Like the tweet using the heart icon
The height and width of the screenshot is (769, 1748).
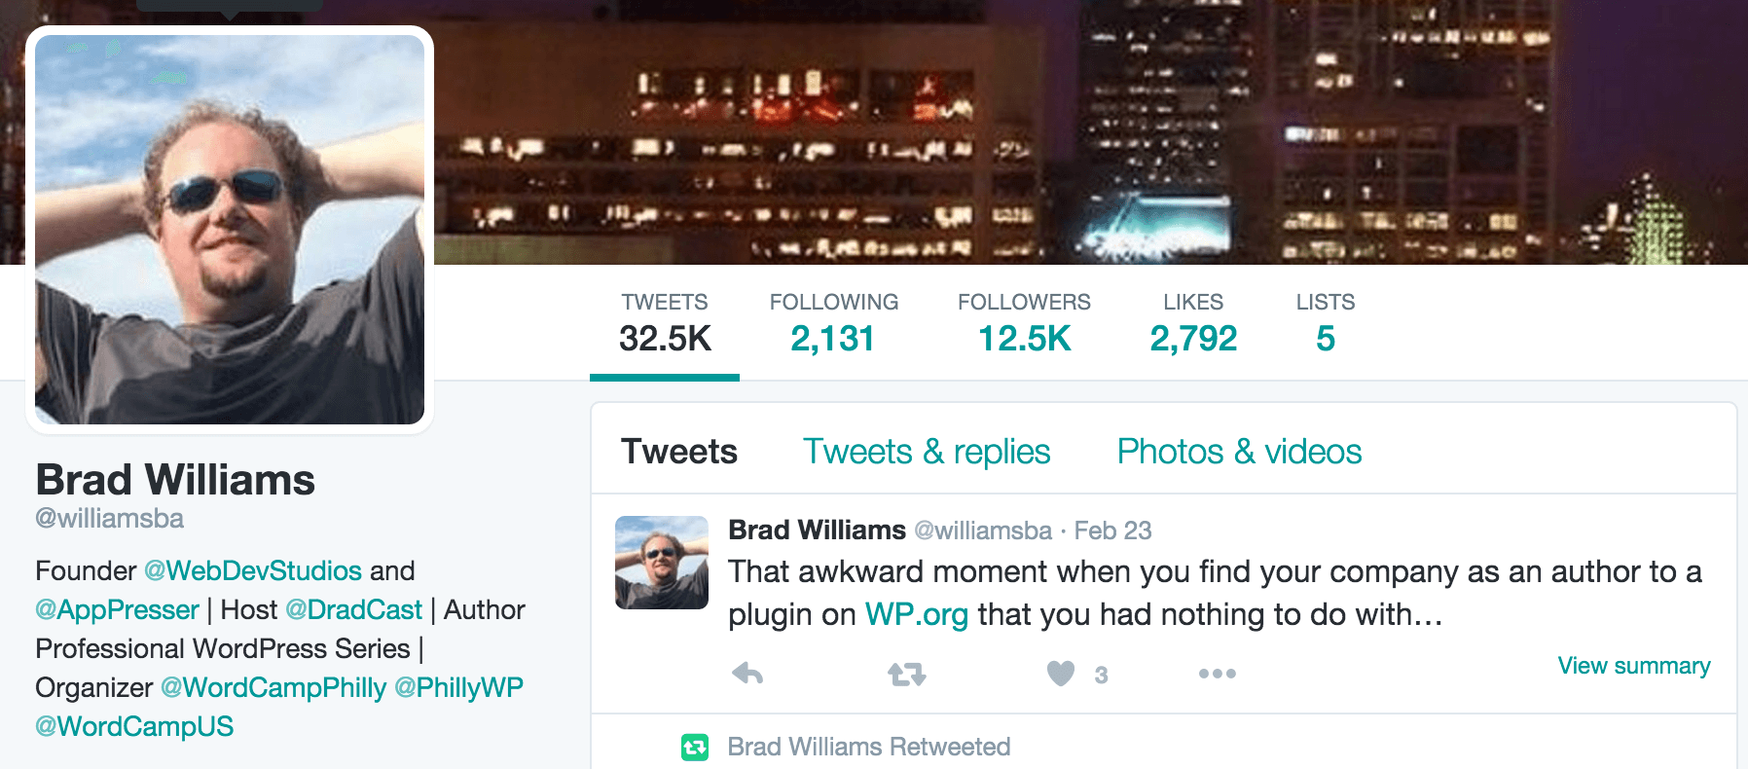(1060, 673)
